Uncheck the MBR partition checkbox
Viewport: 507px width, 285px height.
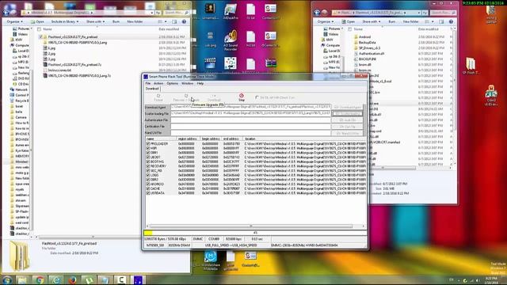[148, 148]
